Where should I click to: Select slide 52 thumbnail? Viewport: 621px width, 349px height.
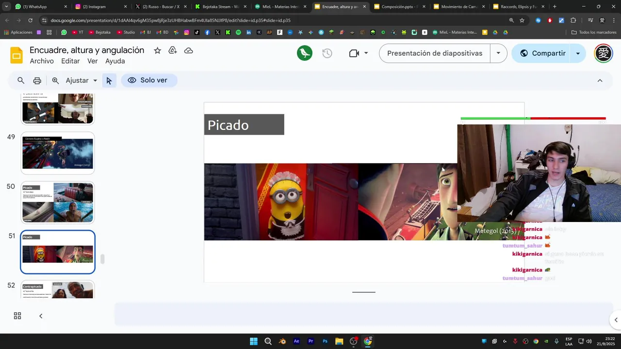pyautogui.click(x=58, y=290)
